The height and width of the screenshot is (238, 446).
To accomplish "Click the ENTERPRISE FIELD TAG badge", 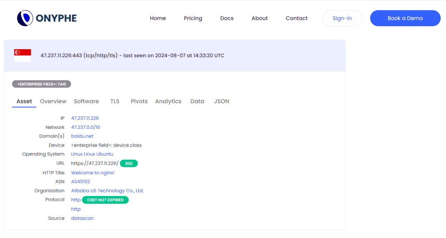I will click(42, 84).
